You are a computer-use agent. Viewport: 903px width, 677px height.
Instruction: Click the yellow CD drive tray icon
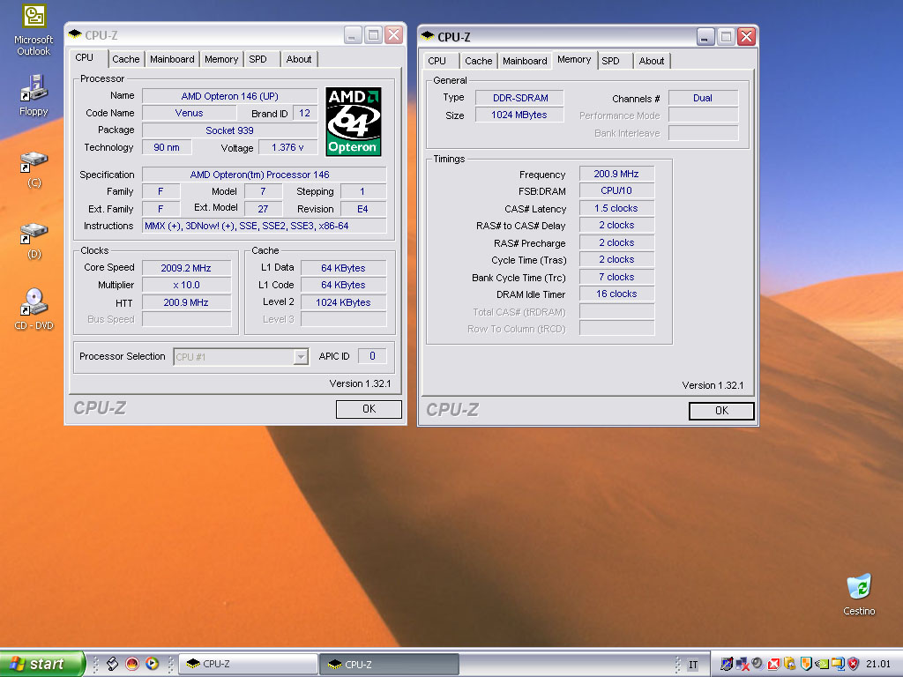[790, 664]
